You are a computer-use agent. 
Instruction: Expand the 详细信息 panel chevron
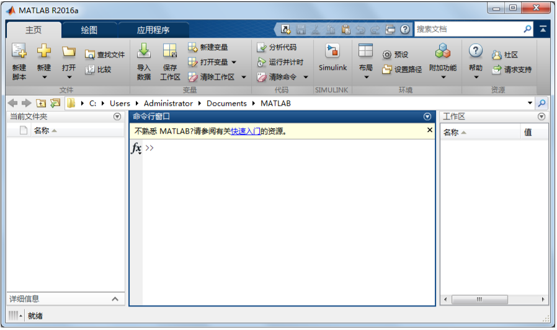[115, 299]
